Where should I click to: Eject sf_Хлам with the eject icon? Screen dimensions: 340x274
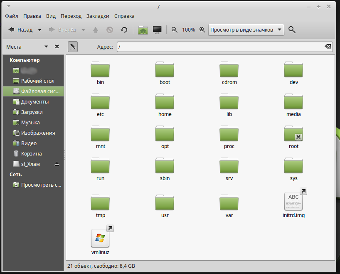tap(57, 164)
